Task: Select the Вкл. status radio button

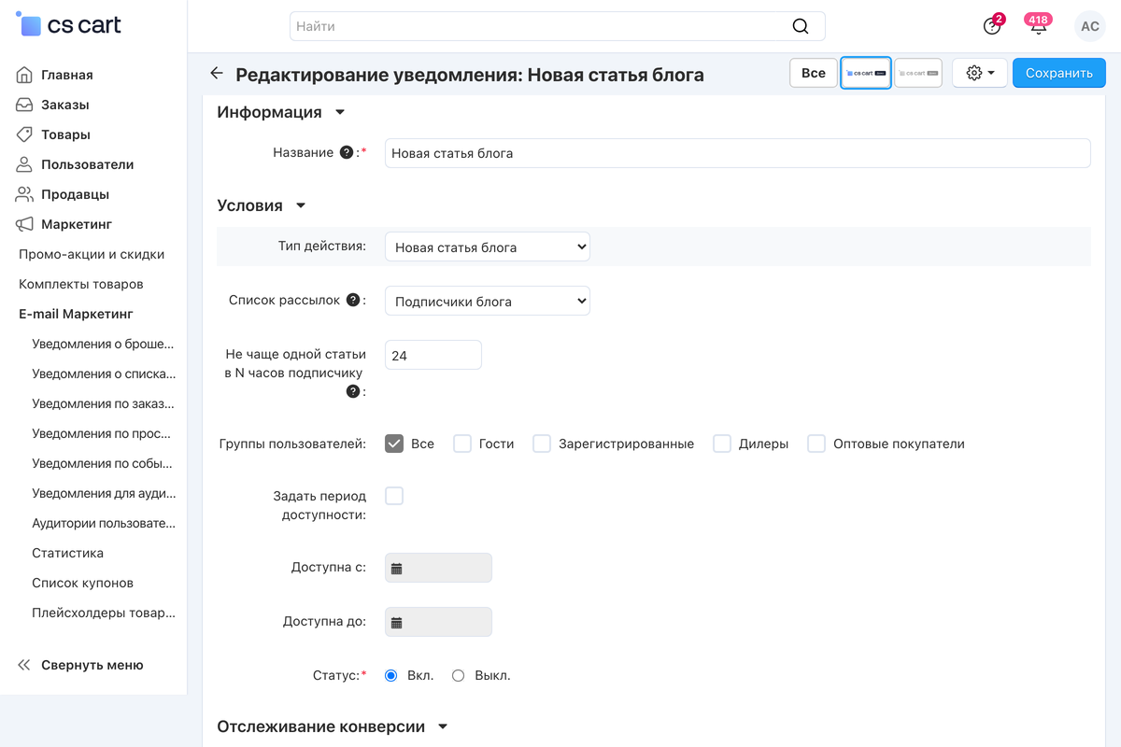Action: 391,675
